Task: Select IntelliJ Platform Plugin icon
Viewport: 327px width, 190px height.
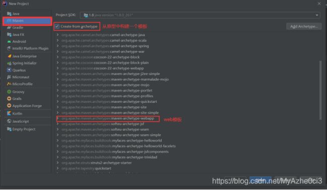Action: pyautogui.click(x=9, y=49)
